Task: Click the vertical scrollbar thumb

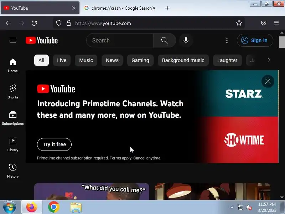Action: click(282, 42)
